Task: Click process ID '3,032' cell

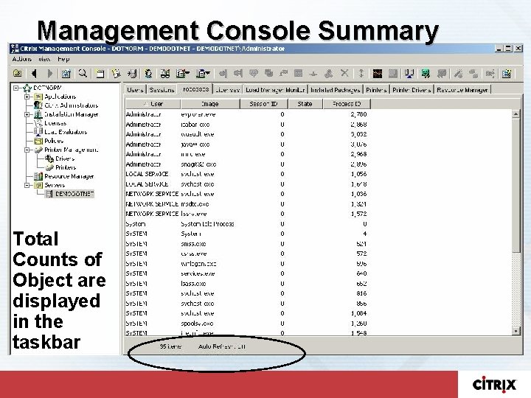Action: pyautogui.click(x=358, y=134)
